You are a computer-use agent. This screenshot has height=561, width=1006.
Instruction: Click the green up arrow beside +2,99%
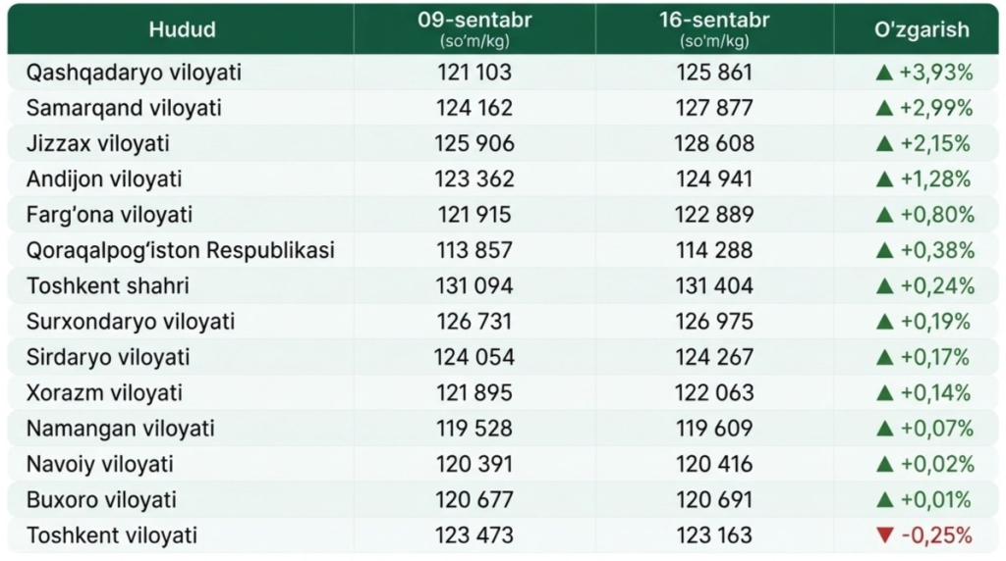click(884, 108)
